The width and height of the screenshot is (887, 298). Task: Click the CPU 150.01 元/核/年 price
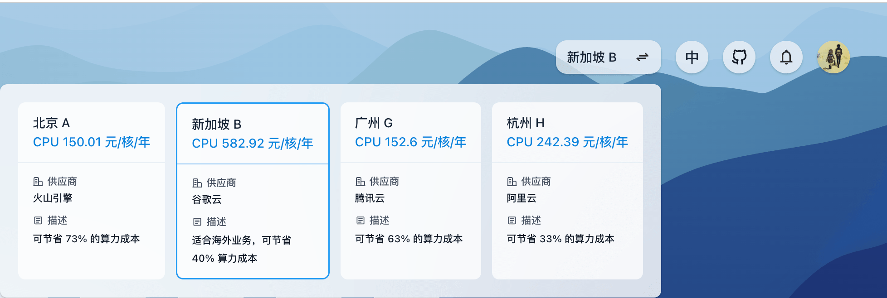click(91, 142)
